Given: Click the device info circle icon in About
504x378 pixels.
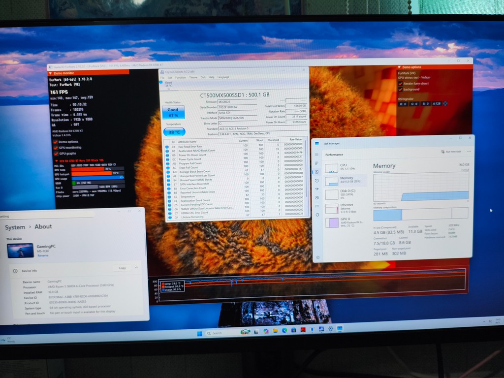Looking at the screenshot, I should tap(15, 271).
